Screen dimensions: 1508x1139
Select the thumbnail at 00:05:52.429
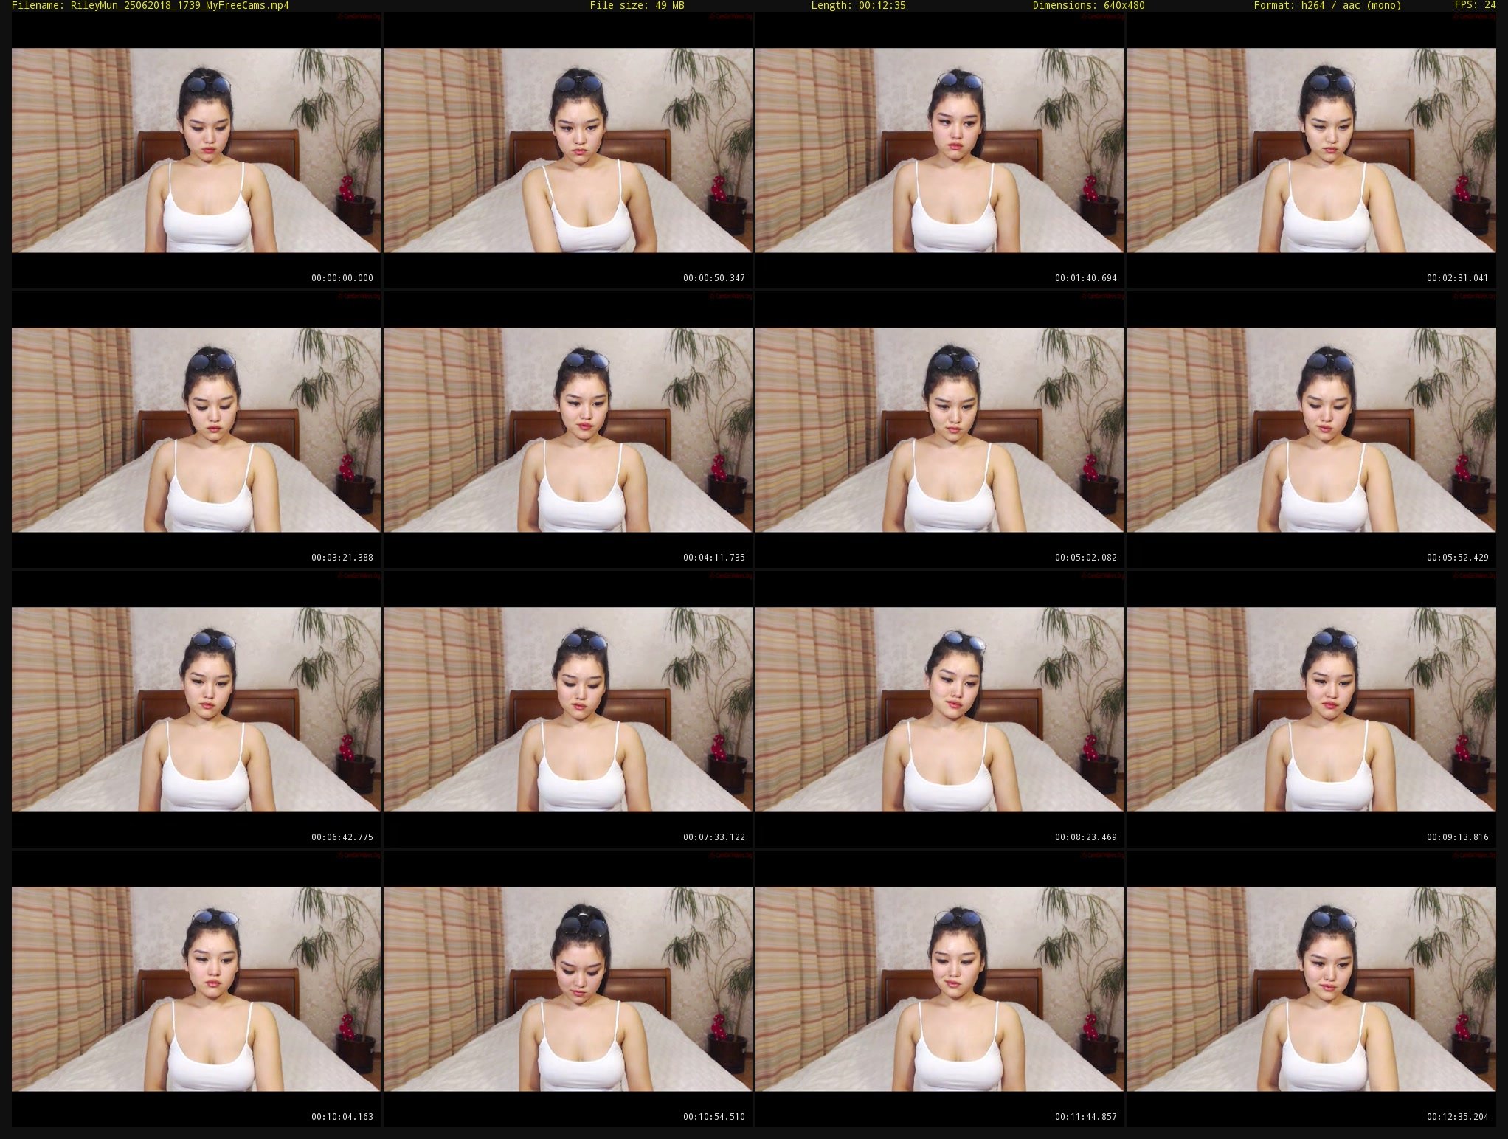1312,430
